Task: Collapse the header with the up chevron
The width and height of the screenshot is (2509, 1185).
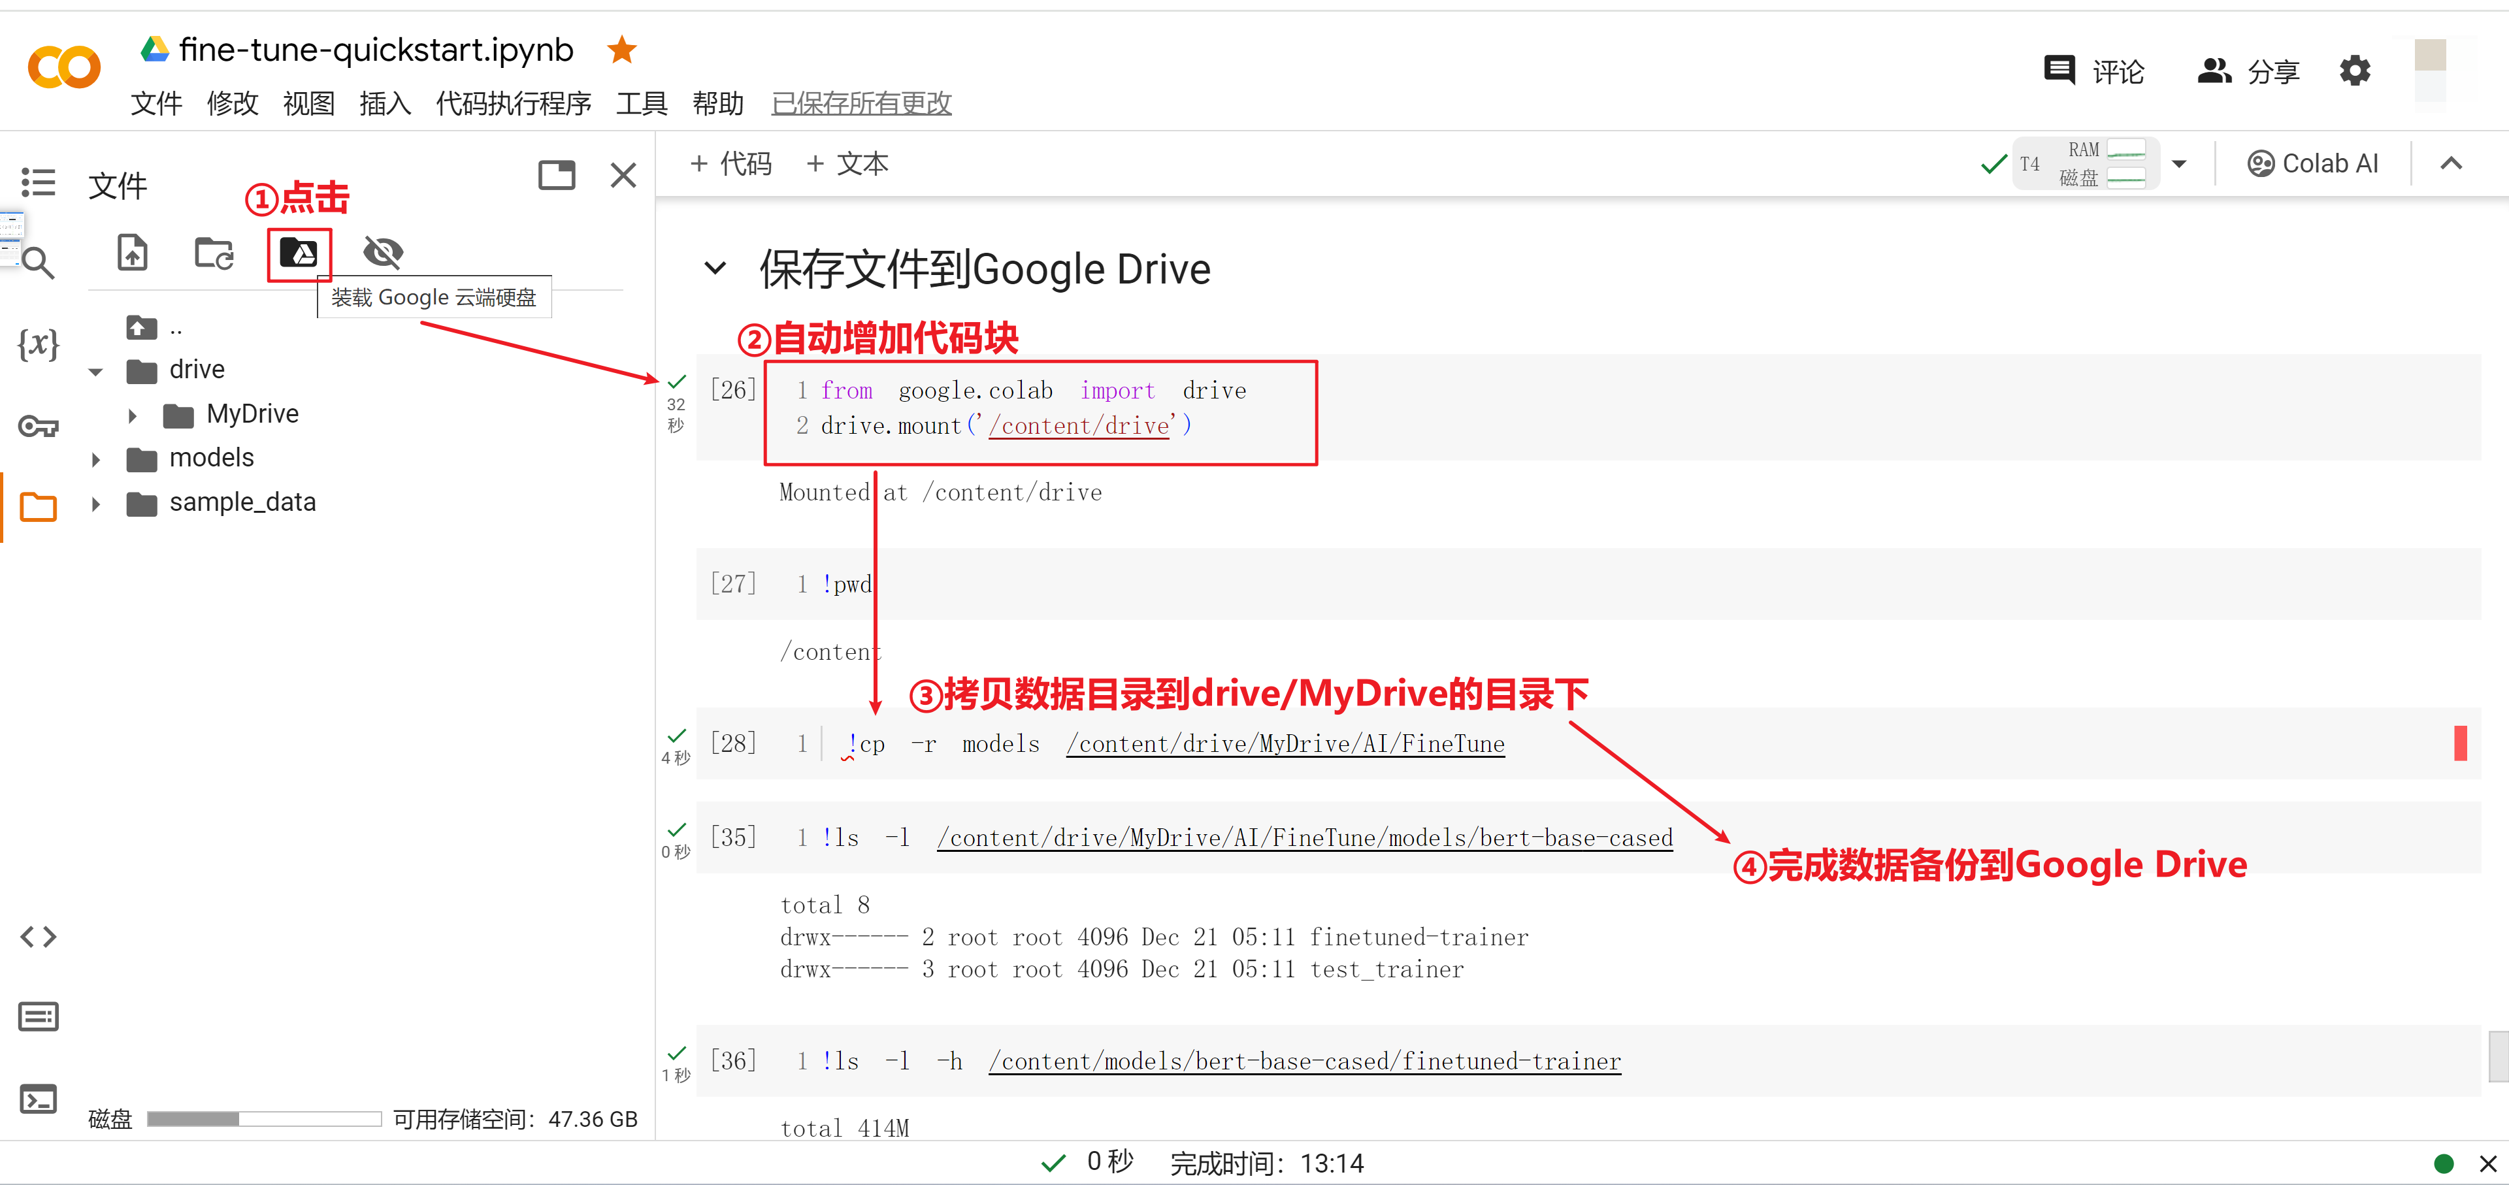Action: click(2451, 163)
